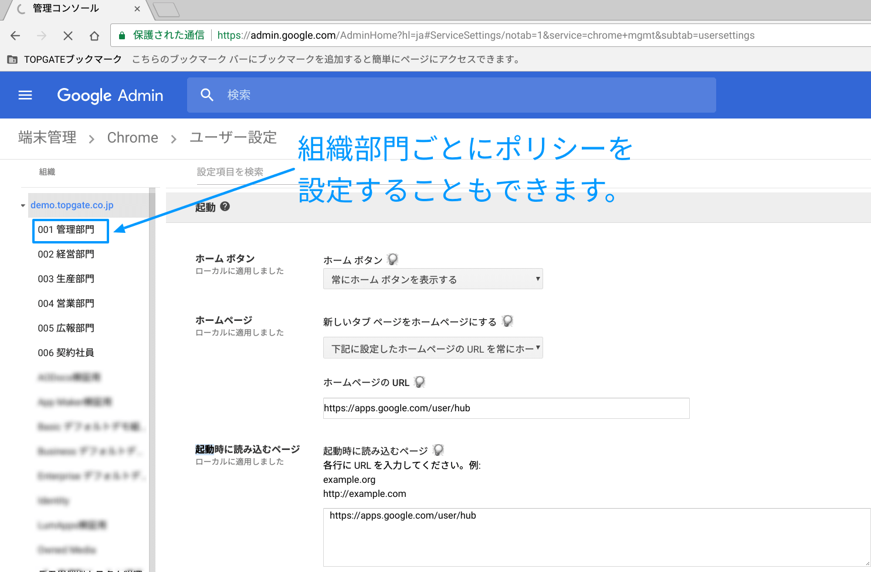Click the Google Admin logo
The image size is (871, 572).
coord(110,95)
